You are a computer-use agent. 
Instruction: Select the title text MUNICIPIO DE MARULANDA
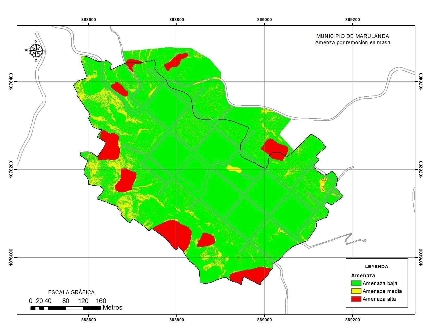[353, 36]
